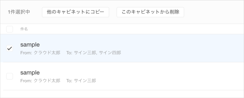Tick the checkbox for second sample document
This screenshot has width=244, height=98.
pos(10,76)
